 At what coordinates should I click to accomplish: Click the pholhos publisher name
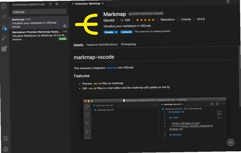pyautogui.click(x=17, y=39)
